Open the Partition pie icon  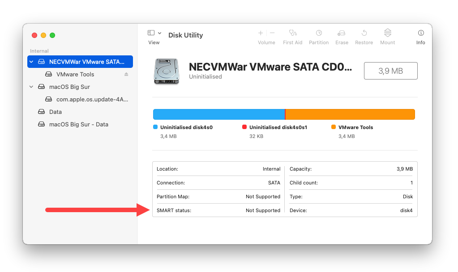pos(319,33)
